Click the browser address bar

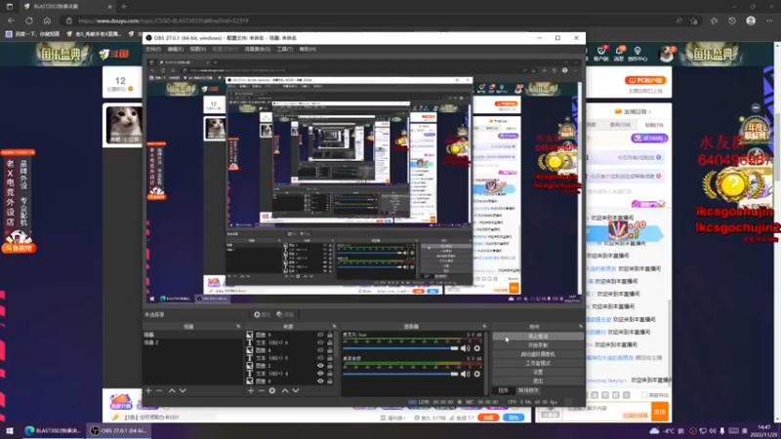[369, 20]
